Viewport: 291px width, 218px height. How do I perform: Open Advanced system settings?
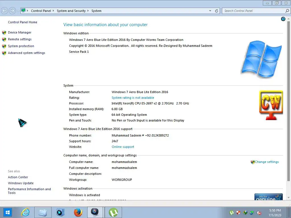(26, 53)
